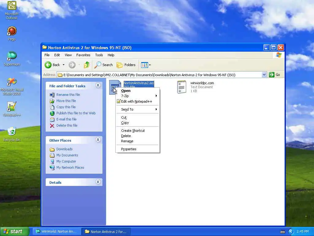Open Properties from the context menu
This screenshot has height=236, width=314.
(138, 149)
